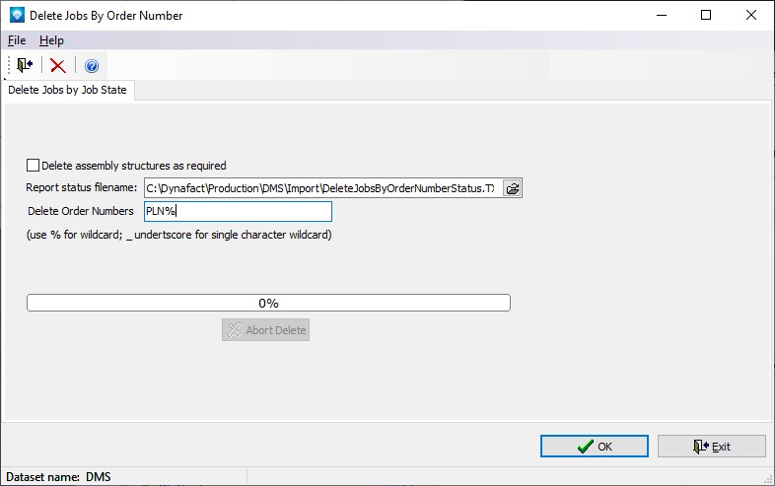Enable Delete assembly structures as required
Image resolution: width=775 pixels, height=486 pixels.
[x=34, y=166]
